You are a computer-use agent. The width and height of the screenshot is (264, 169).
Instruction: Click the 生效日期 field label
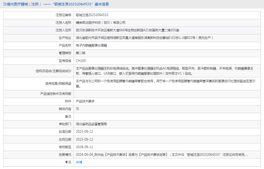[x=65, y=140]
